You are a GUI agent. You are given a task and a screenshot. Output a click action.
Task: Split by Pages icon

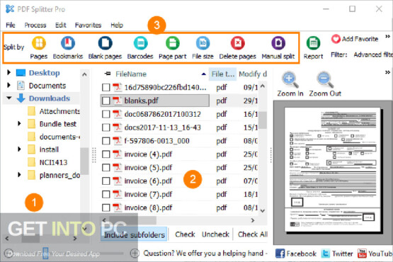tap(39, 43)
